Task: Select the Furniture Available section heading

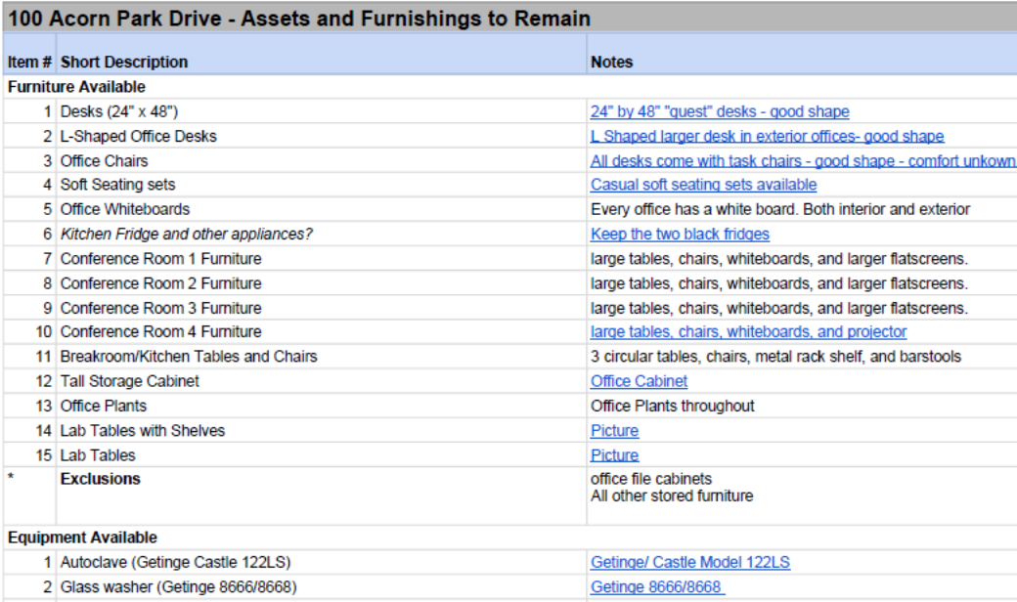Action: [x=76, y=87]
